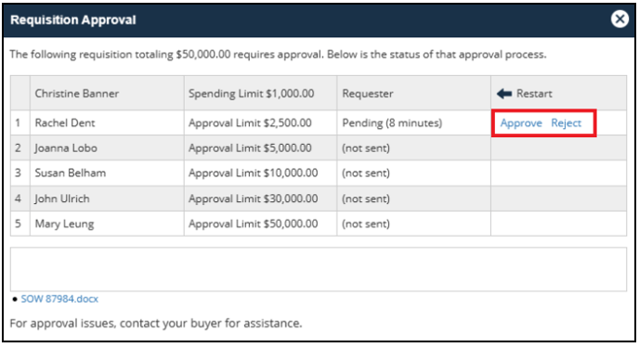639x347 pixels.
Task: Click the Requisition Approval title bar
Action: pyautogui.click(x=319, y=20)
